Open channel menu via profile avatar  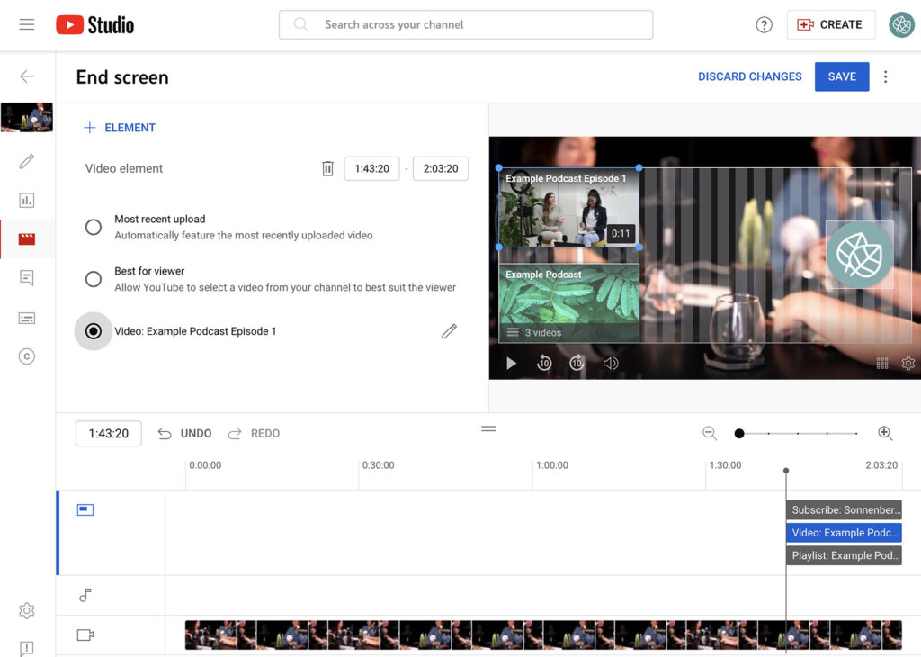point(901,24)
